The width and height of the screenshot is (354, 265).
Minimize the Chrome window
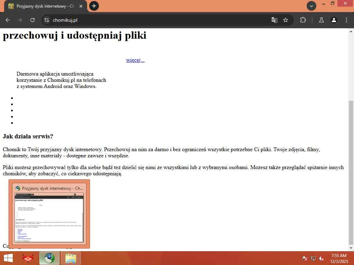coord(324,3)
